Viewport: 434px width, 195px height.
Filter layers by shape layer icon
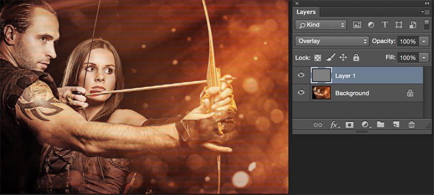click(x=398, y=25)
